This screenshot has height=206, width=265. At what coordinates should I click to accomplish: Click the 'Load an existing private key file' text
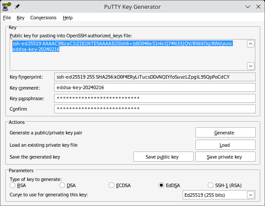pyautogui.click(x=44, y=145)
